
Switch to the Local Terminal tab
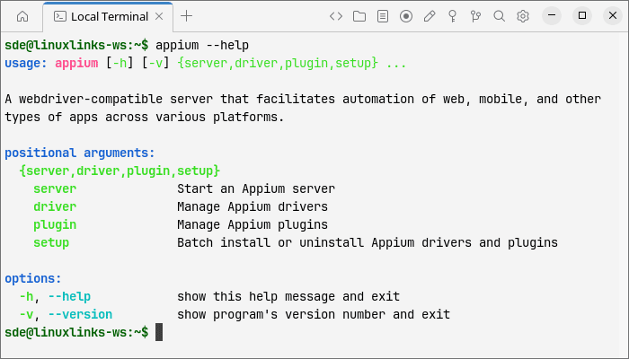[x=108, y=17]
